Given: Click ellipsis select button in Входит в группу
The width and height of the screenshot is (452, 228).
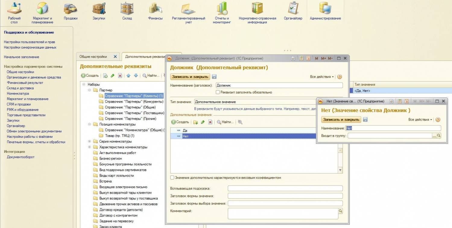Looking at the screenshot, I should coord(434,136).
